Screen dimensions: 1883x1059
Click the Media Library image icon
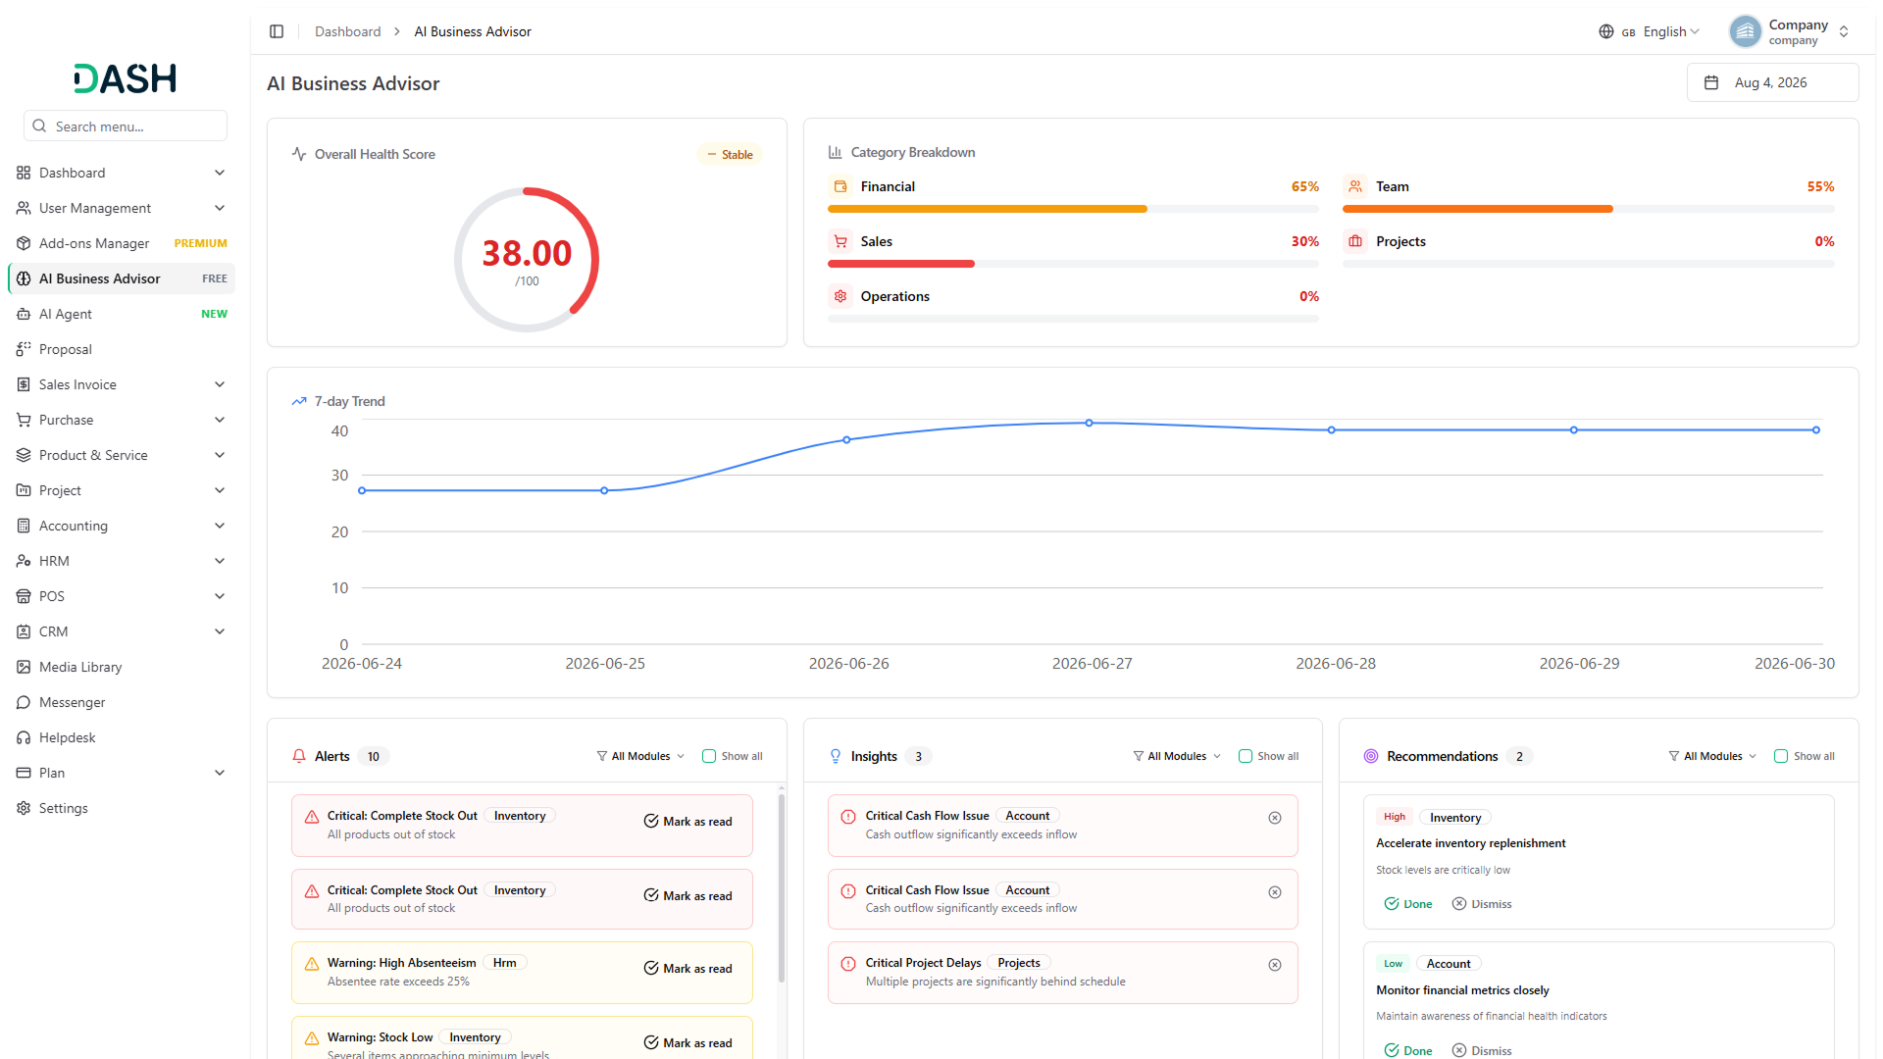click(x=24, y=667)
